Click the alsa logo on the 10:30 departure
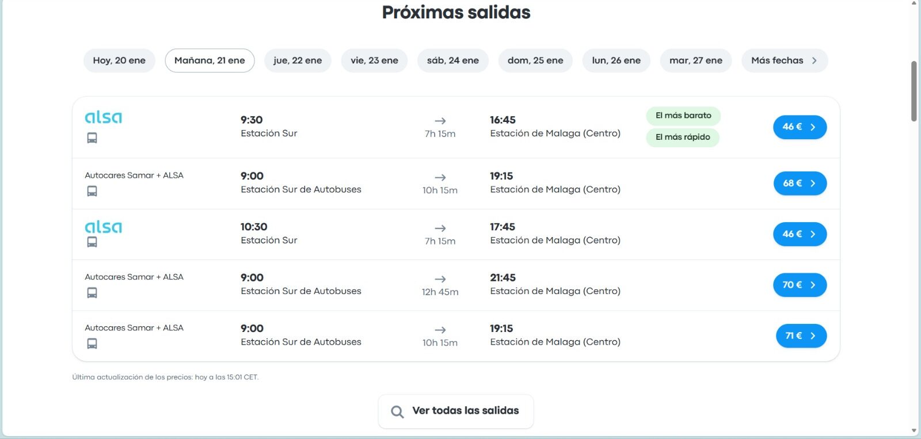 click(x=104, y=227)
